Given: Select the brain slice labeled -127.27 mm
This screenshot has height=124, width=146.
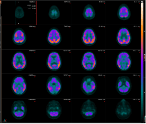Looking at the screenshot, I should (x=54, y=86).
